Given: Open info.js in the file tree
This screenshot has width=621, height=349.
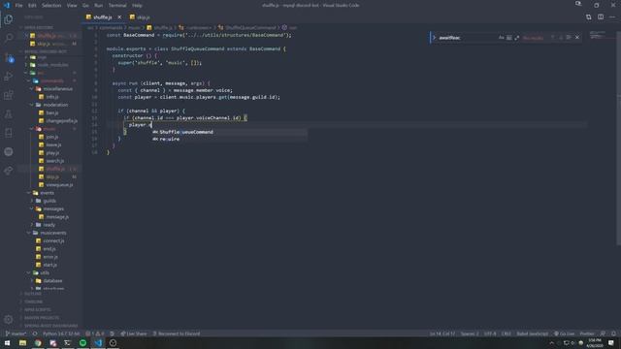Looking at the screenshot, I should pos(51,97).
